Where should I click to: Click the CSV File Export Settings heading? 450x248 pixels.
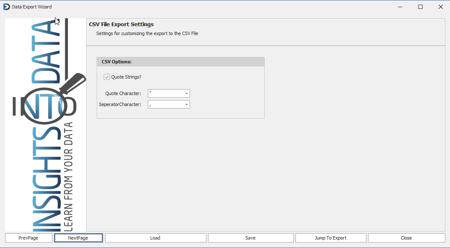click(121, 25)
